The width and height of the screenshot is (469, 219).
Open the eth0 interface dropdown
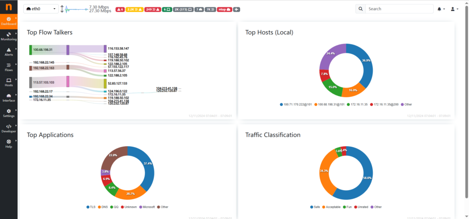coord(41,9)
